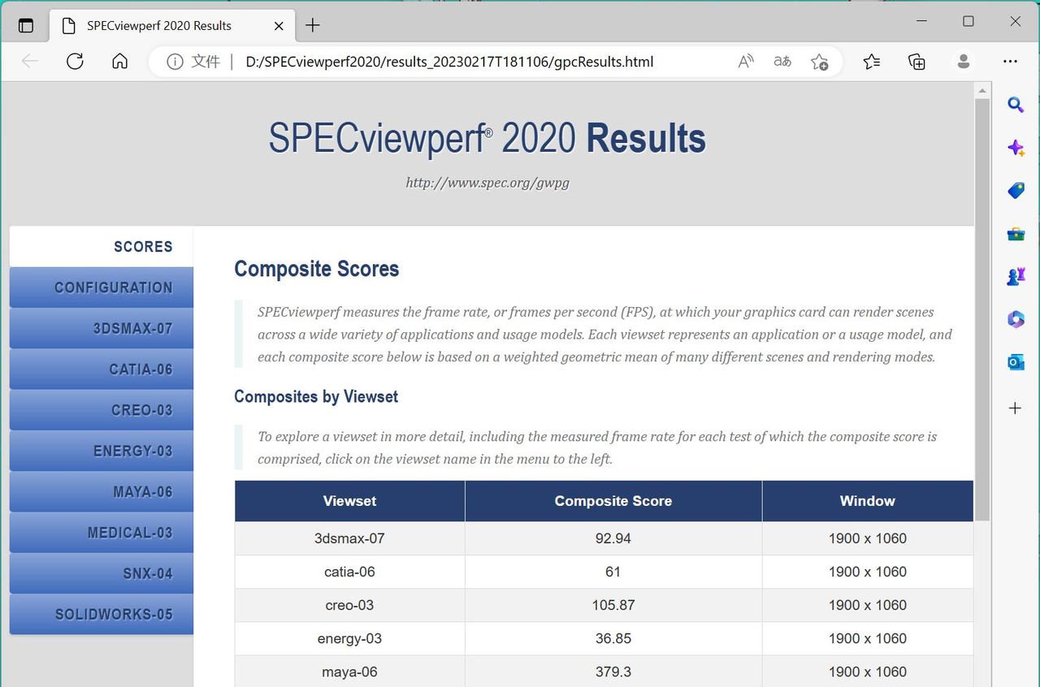Screen dimensions: 1040x687
Task: Select the 3dsmax-07 table cell
Action: [349, 538]
